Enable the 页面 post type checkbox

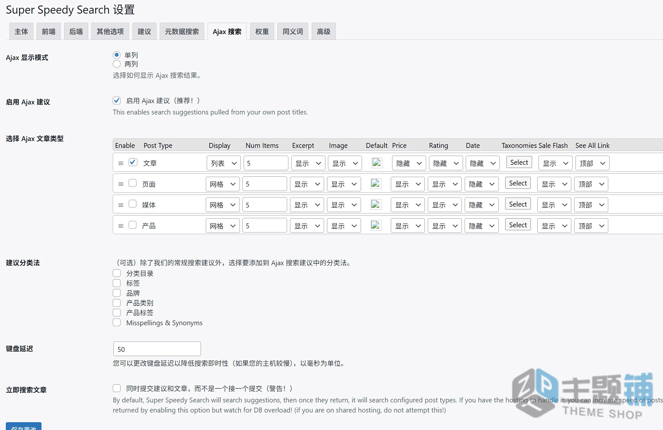pyautogui.click(x=133, y=183)
